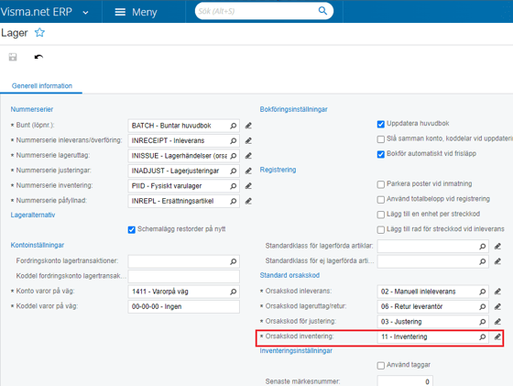Add Lager to favorites with star icon
Viewport: 513px width, 386px height.
39,32
